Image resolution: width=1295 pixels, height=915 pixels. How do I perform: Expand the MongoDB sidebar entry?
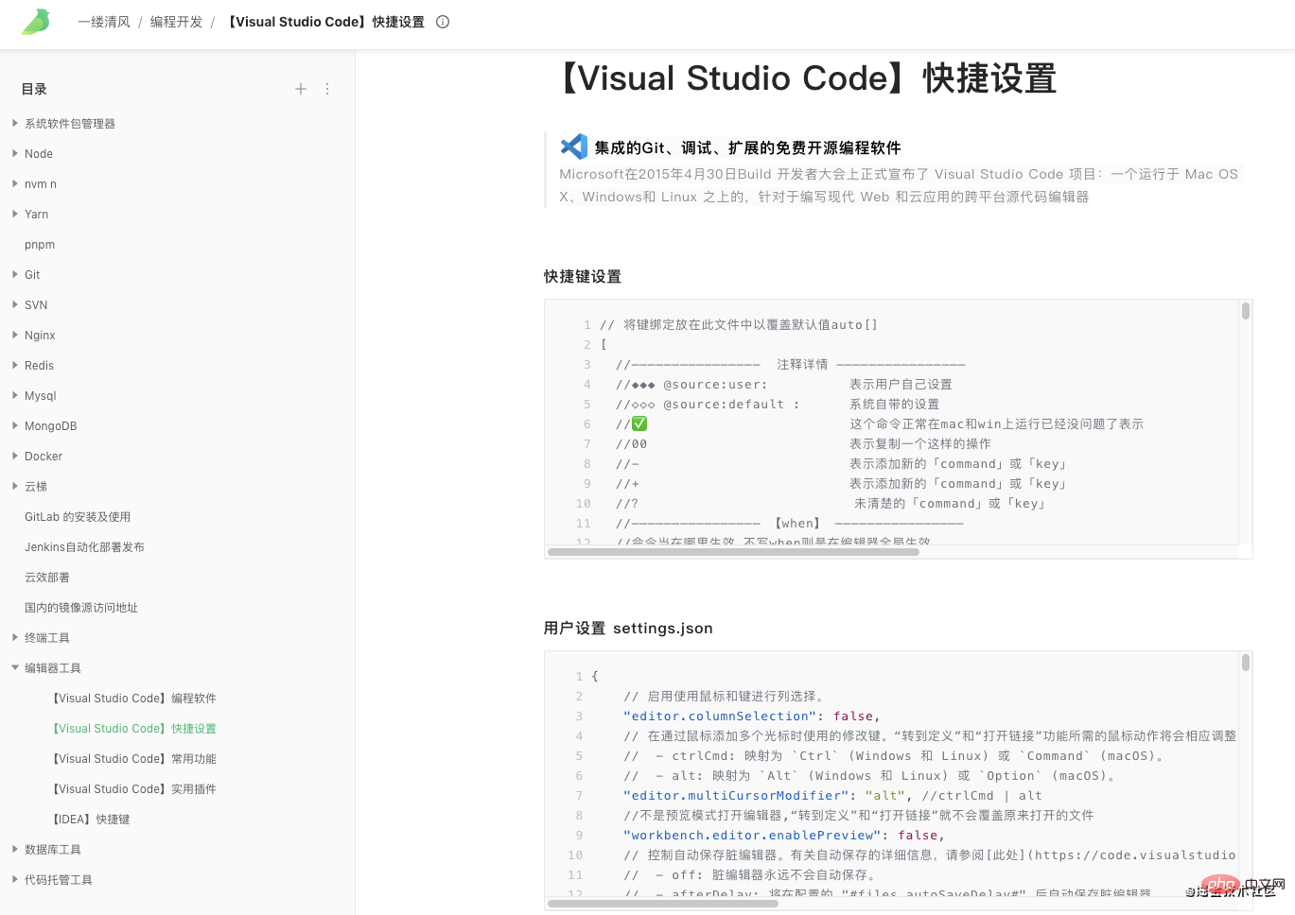(x=15, y=425)
